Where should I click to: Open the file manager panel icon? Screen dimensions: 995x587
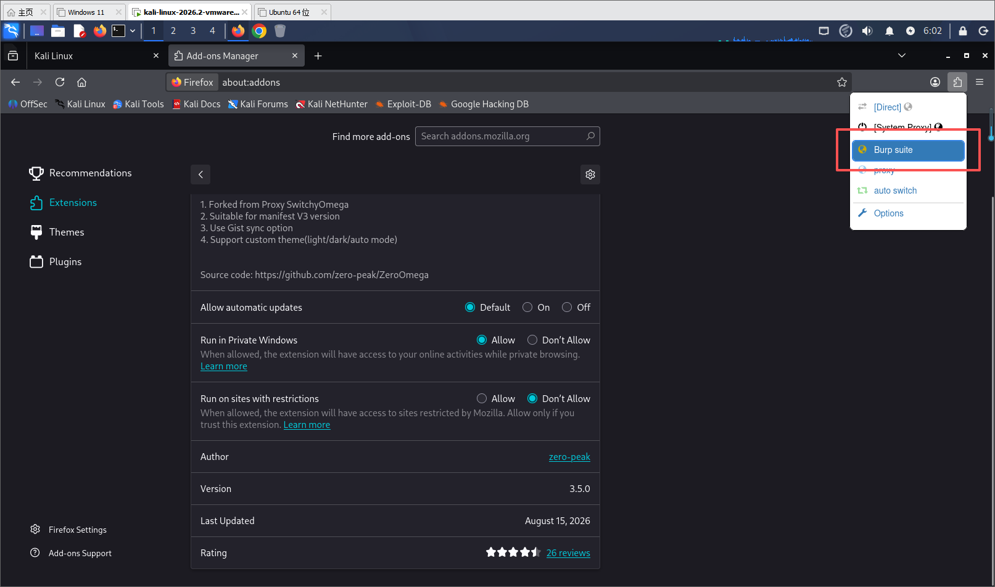coord(58,31)
